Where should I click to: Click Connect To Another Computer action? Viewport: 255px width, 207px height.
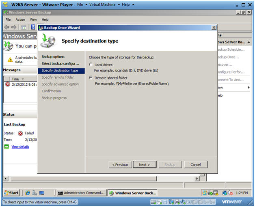click(x=231, y=80)
